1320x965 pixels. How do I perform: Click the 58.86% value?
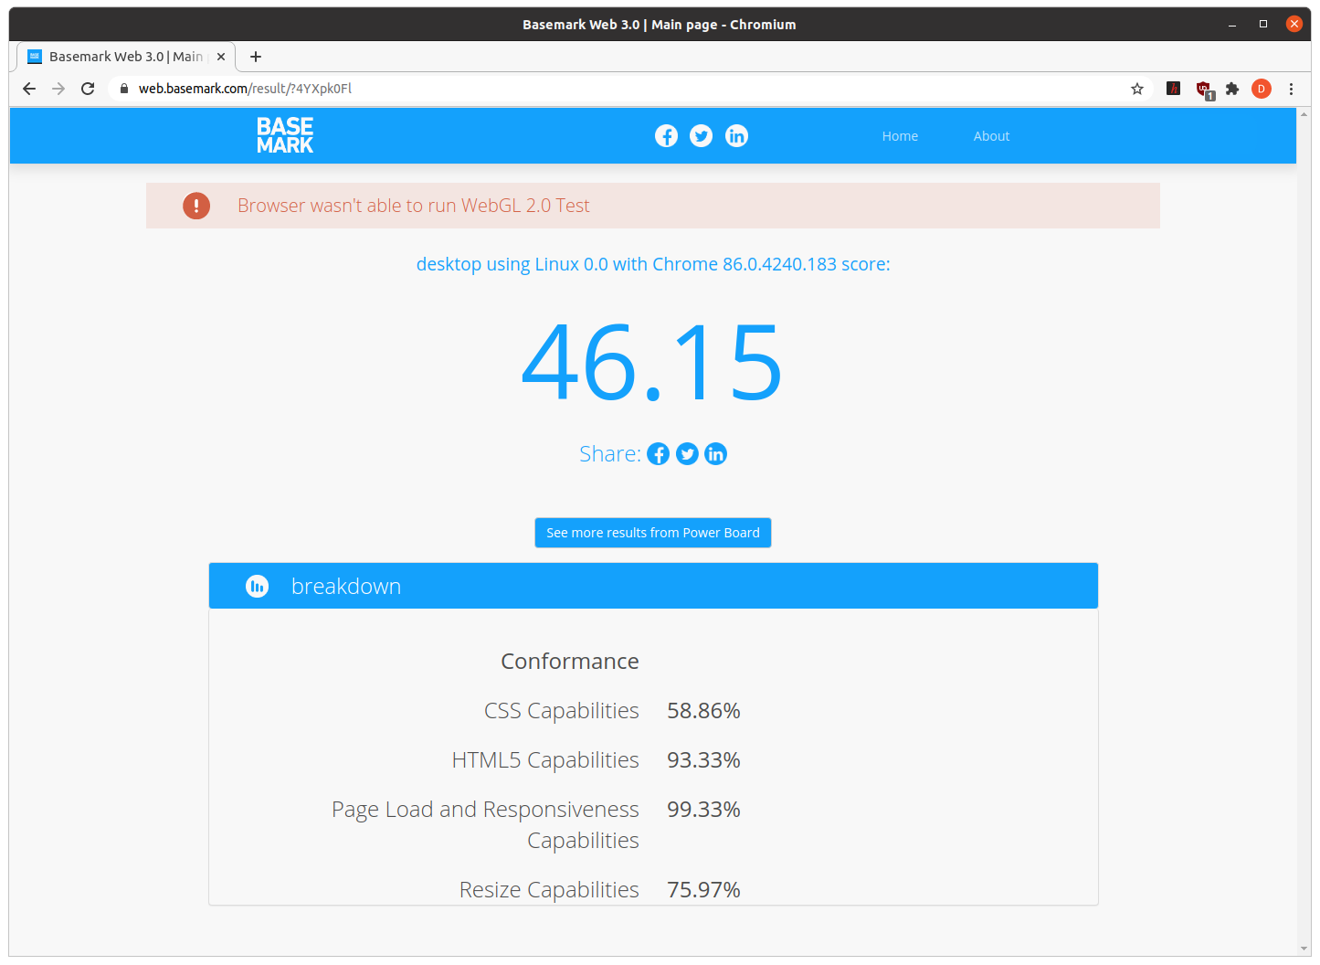[x=703, y=711]
